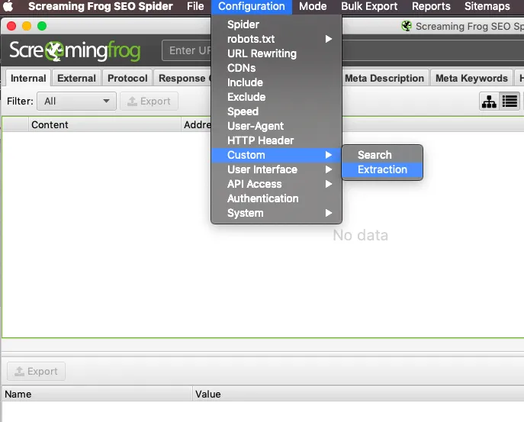Switch to the Response Codes tab
524x422 pixels.
[183, 79]
